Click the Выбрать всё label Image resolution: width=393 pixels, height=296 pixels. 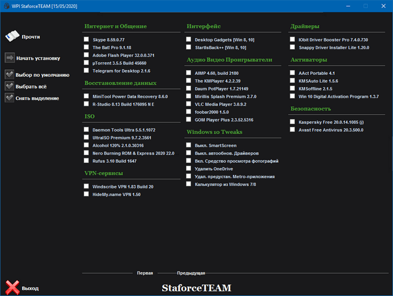point(31,87)
